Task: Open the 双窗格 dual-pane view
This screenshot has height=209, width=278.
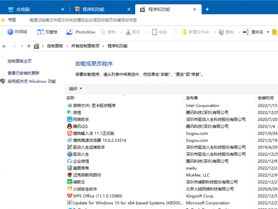Action: (47, 32)
